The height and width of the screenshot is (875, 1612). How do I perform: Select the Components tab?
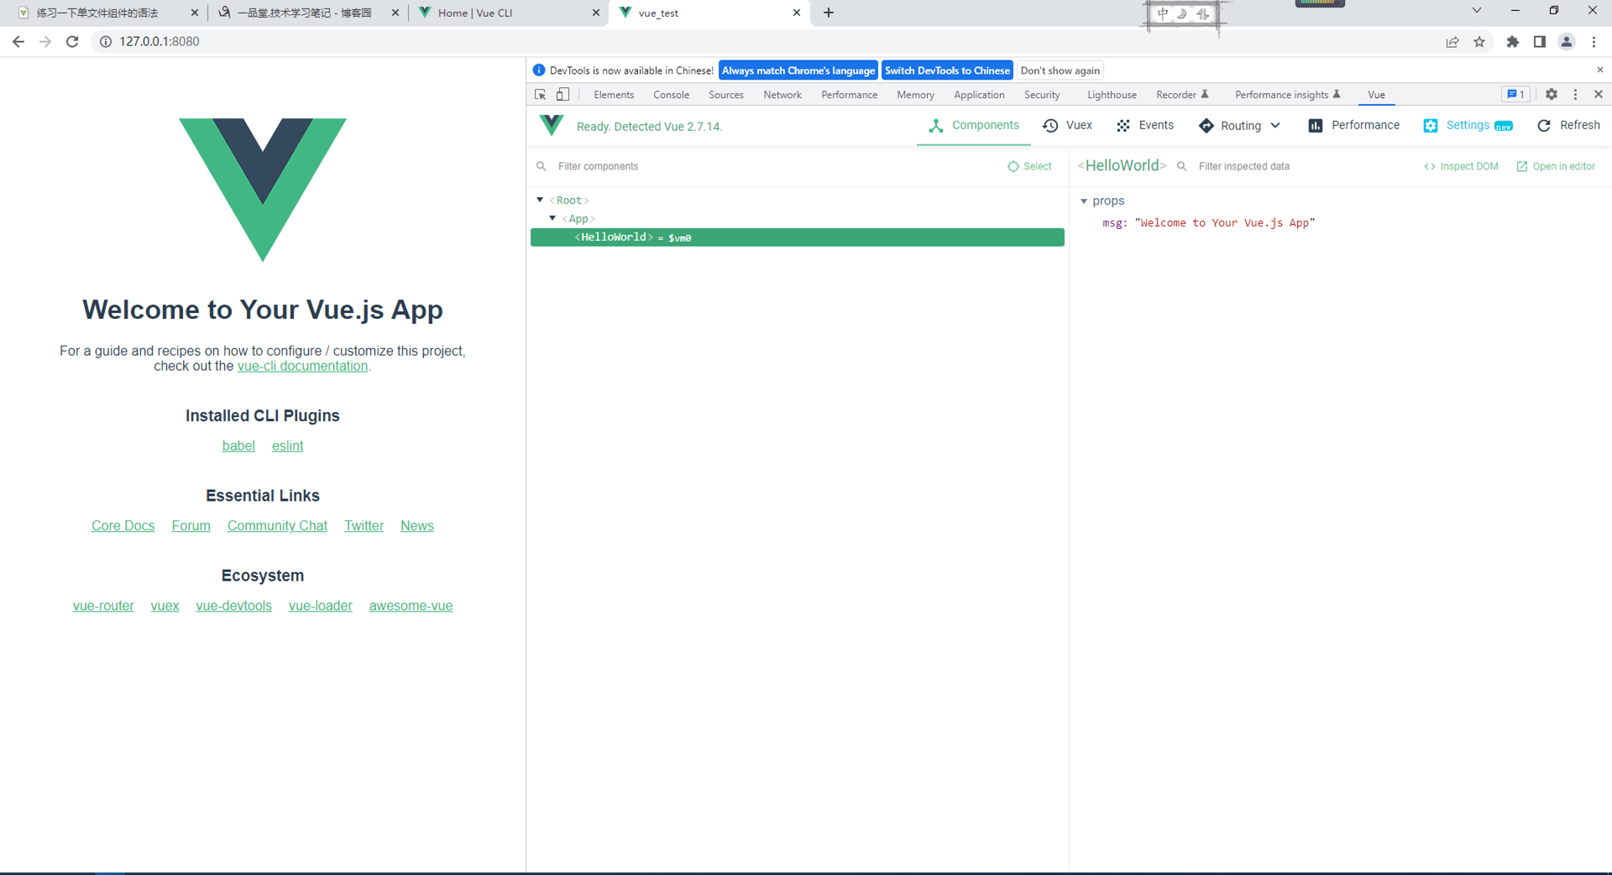(974, 125)
